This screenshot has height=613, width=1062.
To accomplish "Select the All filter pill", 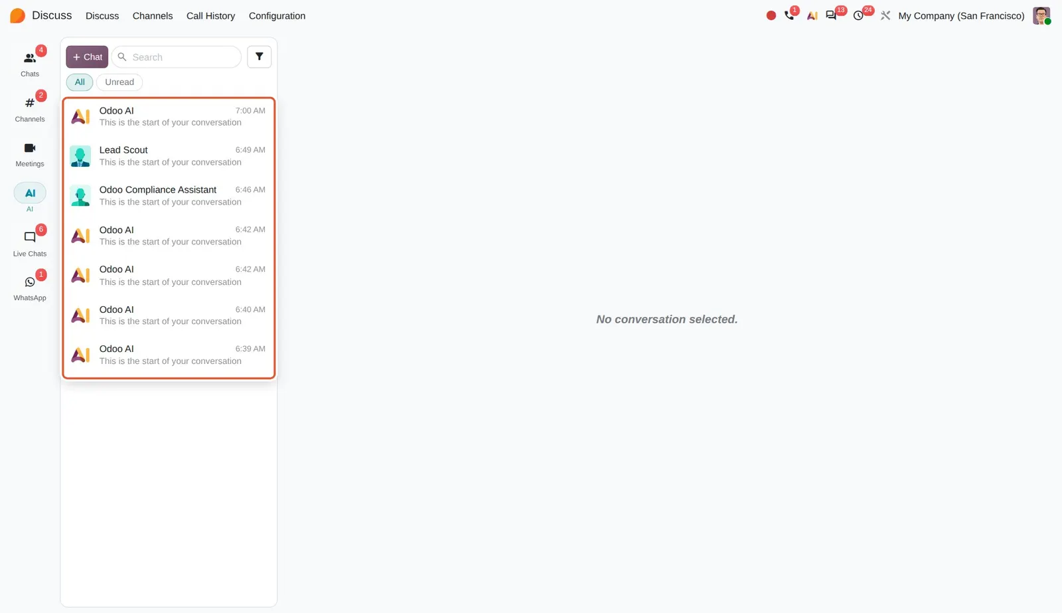I will coord(80,82).
